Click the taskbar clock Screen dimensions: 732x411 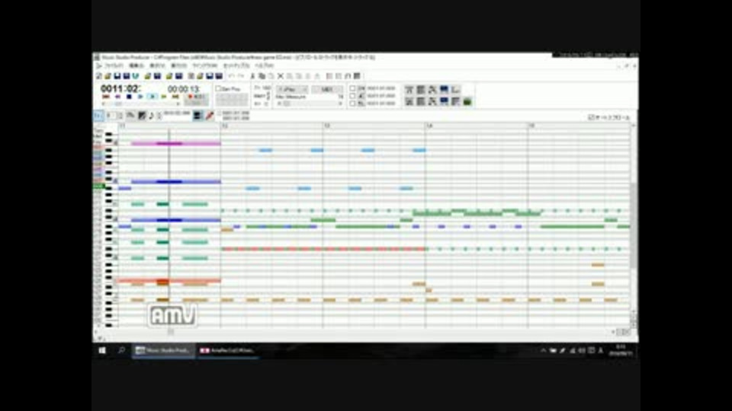(x=621, y=350)
